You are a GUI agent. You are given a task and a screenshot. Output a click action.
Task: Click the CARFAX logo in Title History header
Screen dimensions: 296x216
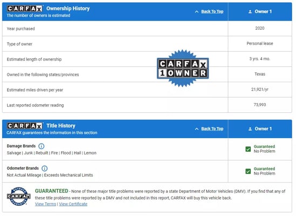tap(24, 126)
